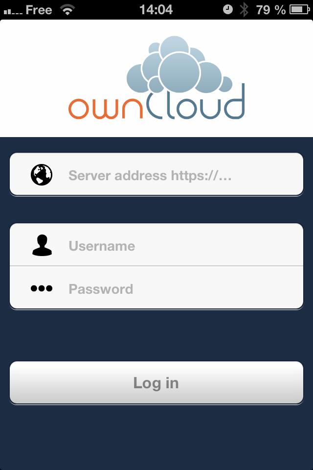Tap the ownCloud cloud logo graphic
This screenshot has width=313, height=470.
click(x=179, y=65)
